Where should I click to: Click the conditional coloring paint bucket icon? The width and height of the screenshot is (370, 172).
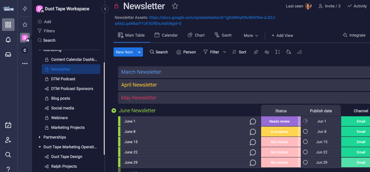(x=289, y=52)
